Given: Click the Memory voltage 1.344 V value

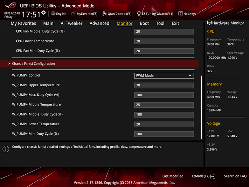Looking at the screenshot, I should pyautogui.click(x=232, y=97).
